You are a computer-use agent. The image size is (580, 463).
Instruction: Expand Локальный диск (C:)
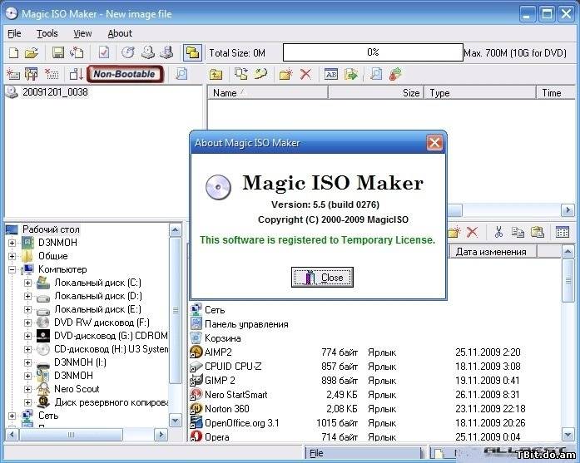click(x=27, y=283)
